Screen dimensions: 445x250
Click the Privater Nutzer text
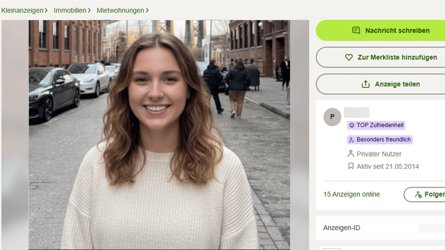[379, 154]
